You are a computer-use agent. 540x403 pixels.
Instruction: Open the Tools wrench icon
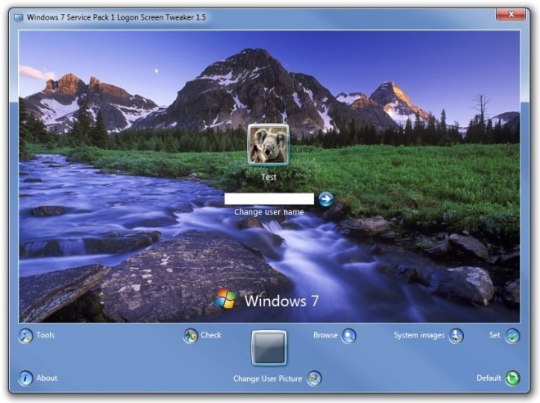click(x=25, y=336)
